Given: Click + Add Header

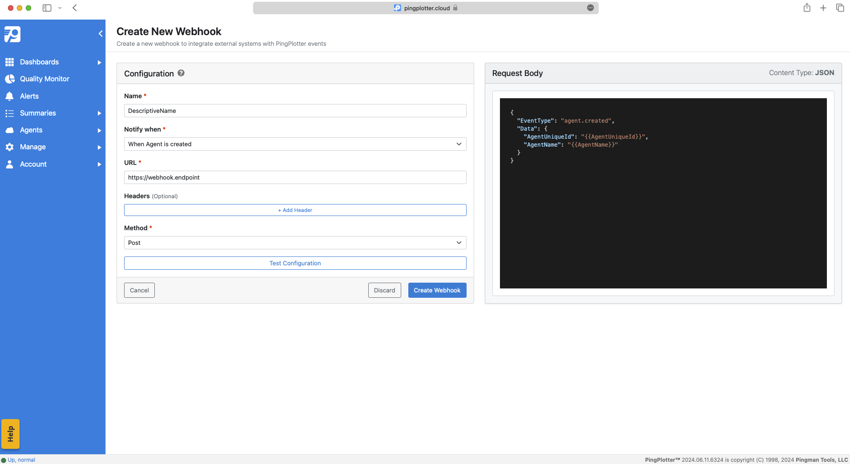Looking at the screenshot, I should [295, 210].
